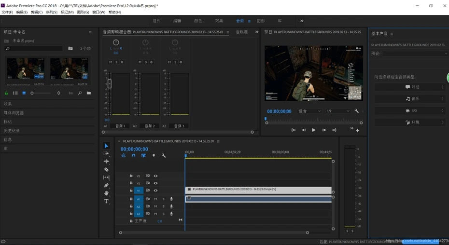Expand workspace overflow double-arrow
This screenshot has width=449, height=245.
click(x=302, y=21)
